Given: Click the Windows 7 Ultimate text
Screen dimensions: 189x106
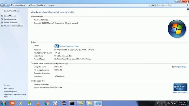Looking at the screenshot, I should click(x=41, y=20).
